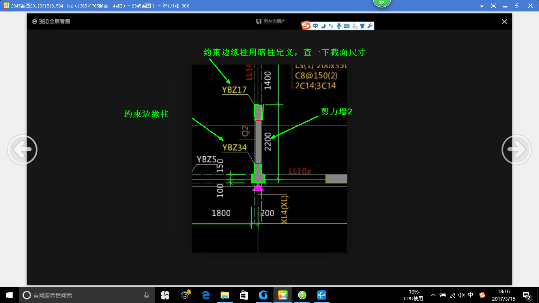Go to the next image with right arrow
The image size is (539, 303).
[516, 150]
